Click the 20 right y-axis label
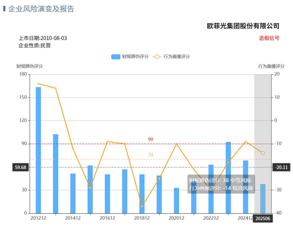Viewport: 293px width, 226px height. [277, 74]
